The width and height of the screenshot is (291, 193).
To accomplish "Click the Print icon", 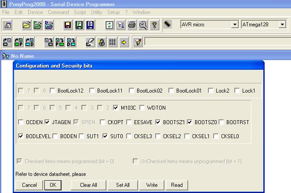I will pos(132,25).
